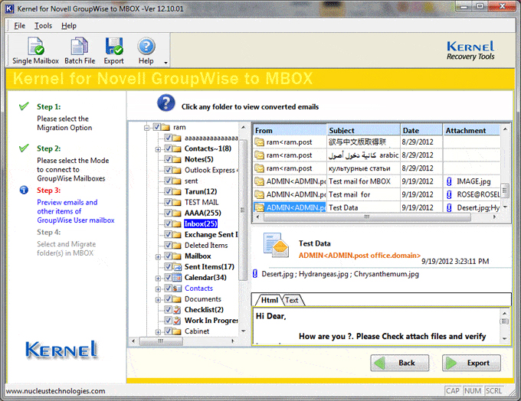Image resolution: width=521 pixels, height=401 pixels.
Task: Expand the Cabinet tree node
Action: [158, 331]
